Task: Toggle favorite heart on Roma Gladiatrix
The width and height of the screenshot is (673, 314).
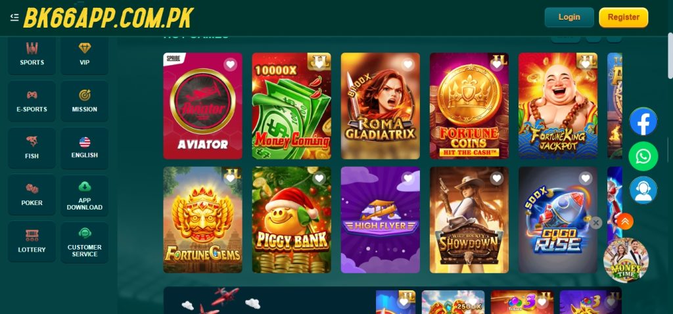Action: coord(407,65)
